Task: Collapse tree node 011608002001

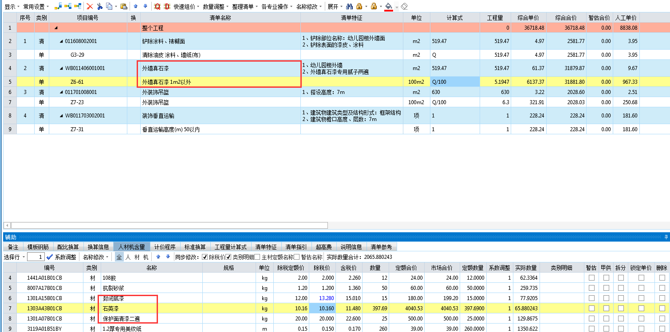Action: point(61,41)
